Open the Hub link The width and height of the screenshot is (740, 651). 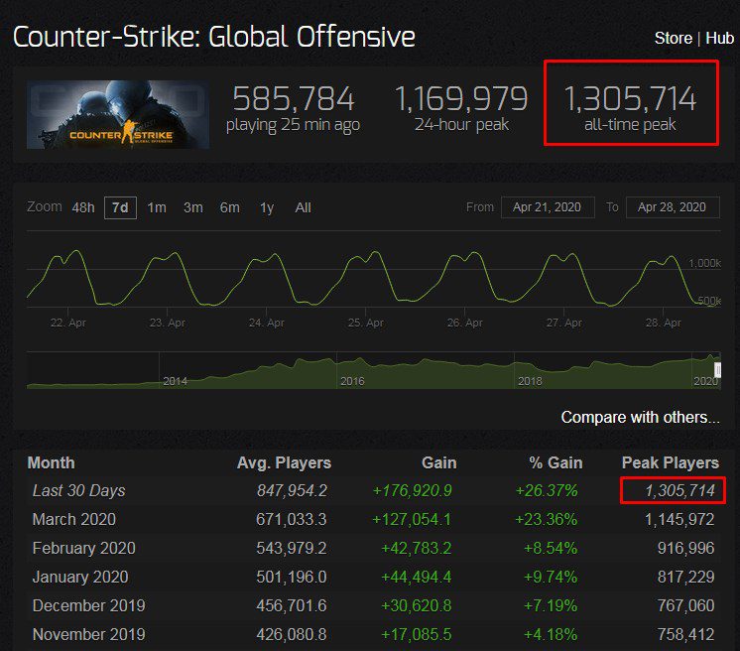pos(719,38)
